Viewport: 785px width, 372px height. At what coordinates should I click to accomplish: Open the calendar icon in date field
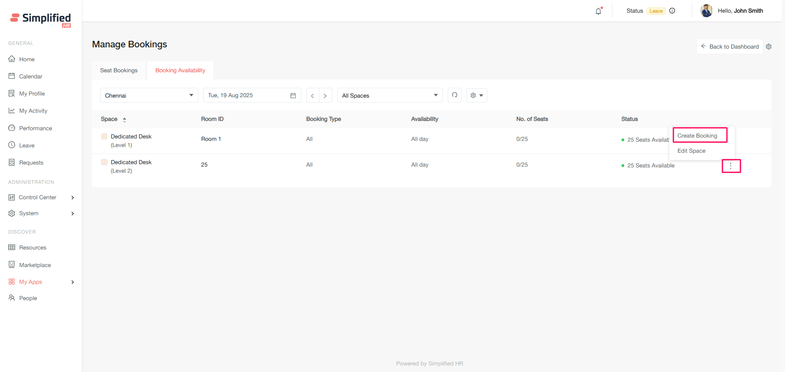pyautogui.click(x=293, y=96)
